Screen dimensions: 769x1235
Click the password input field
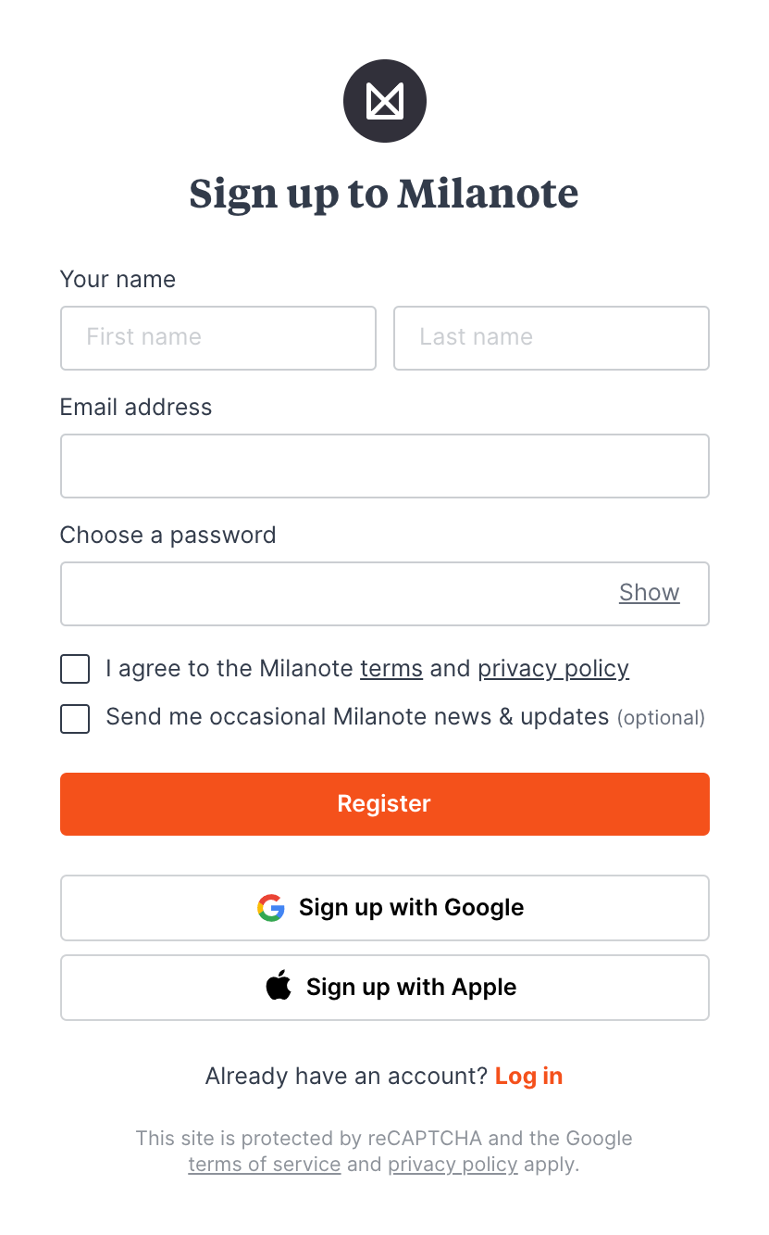(324, 593)
